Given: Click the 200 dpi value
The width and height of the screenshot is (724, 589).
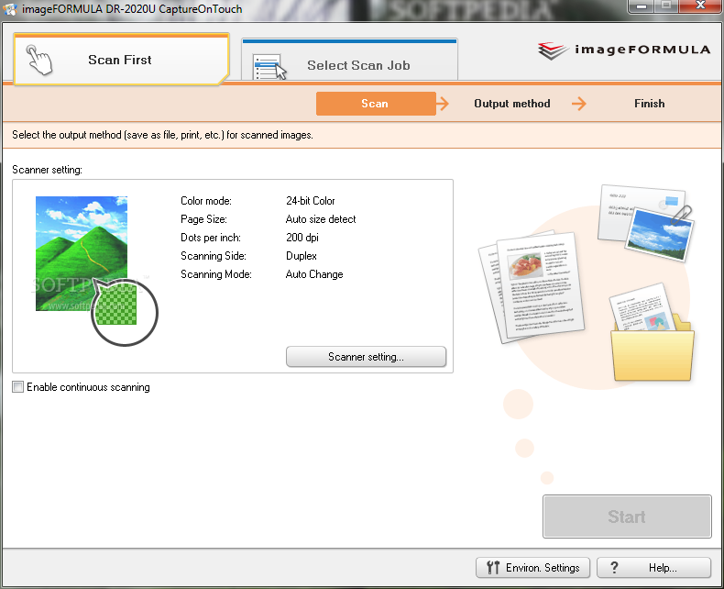Looking at the screenshot, I should [302, 238].
